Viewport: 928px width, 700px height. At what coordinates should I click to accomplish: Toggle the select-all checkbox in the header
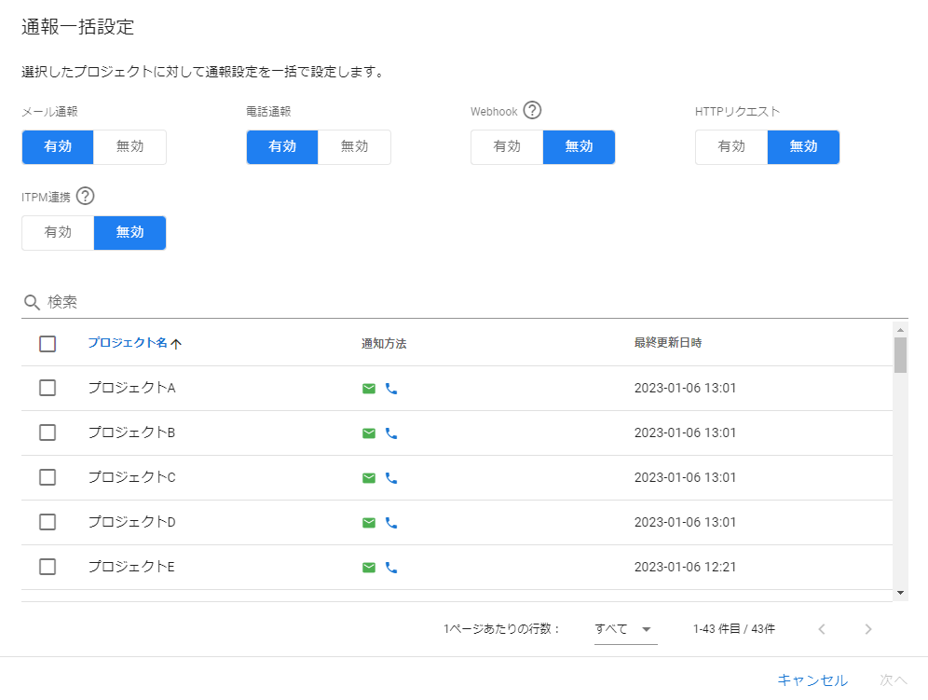[48, 343]
